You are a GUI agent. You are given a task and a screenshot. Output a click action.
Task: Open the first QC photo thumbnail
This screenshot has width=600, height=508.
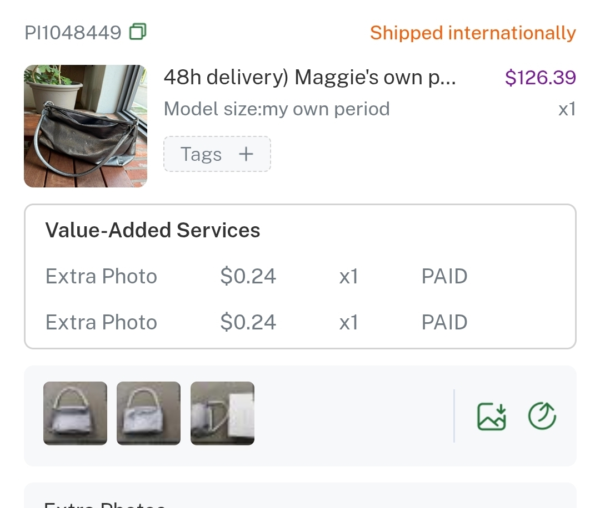(x=75, y=413)
